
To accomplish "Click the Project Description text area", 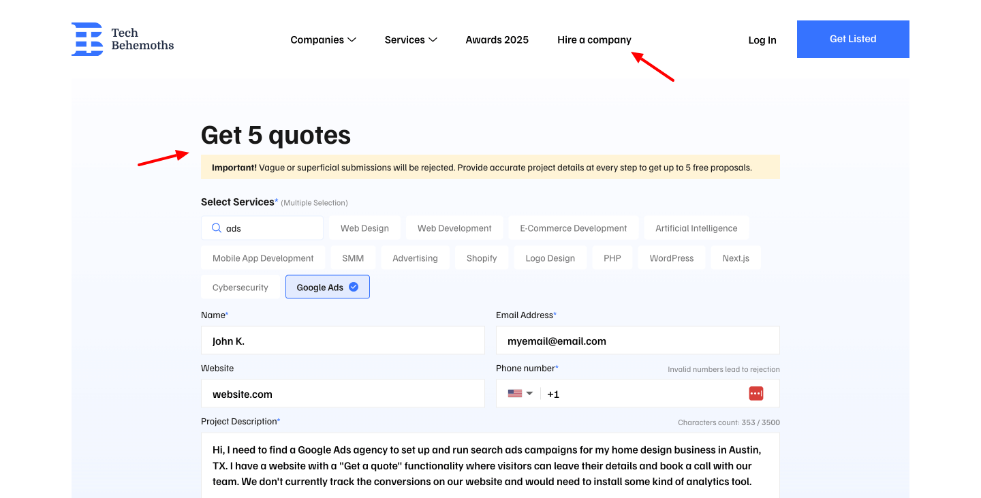I will (x=490, y=465).
